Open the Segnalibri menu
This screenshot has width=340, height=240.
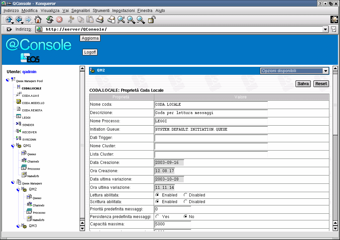tap(81, 11)
